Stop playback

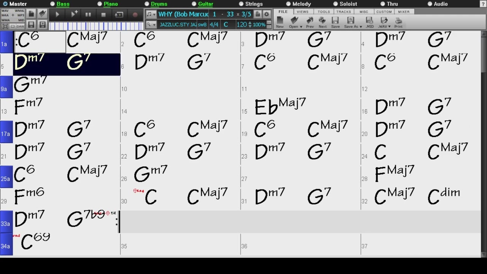[x=103, y=14]
